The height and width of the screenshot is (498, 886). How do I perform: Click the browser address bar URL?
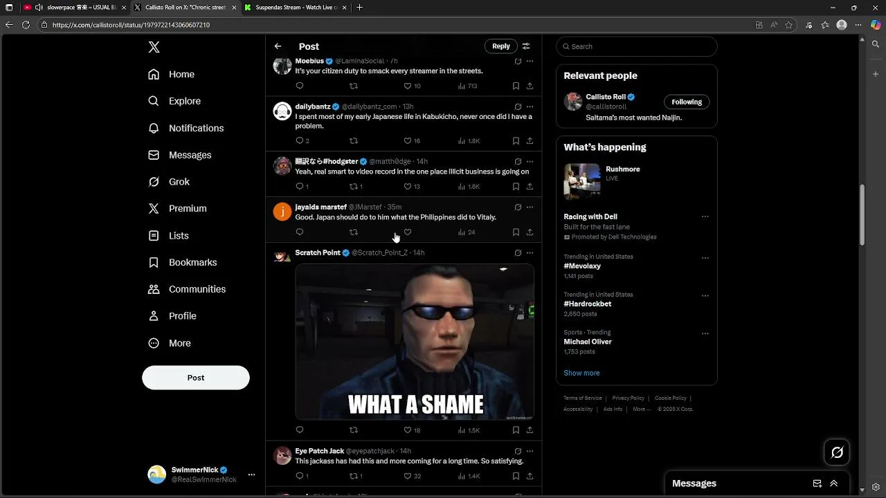point(131,25)
